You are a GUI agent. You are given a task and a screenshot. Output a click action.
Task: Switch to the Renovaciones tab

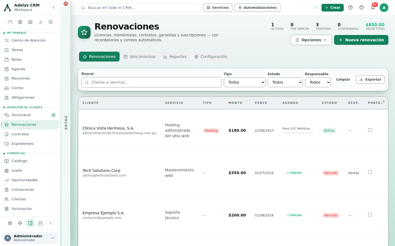click(99, 57)
